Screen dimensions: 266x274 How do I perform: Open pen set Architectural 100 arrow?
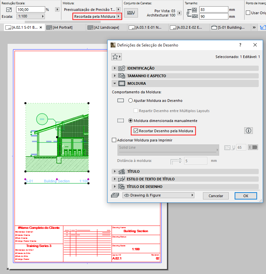(x=179, y=13)
